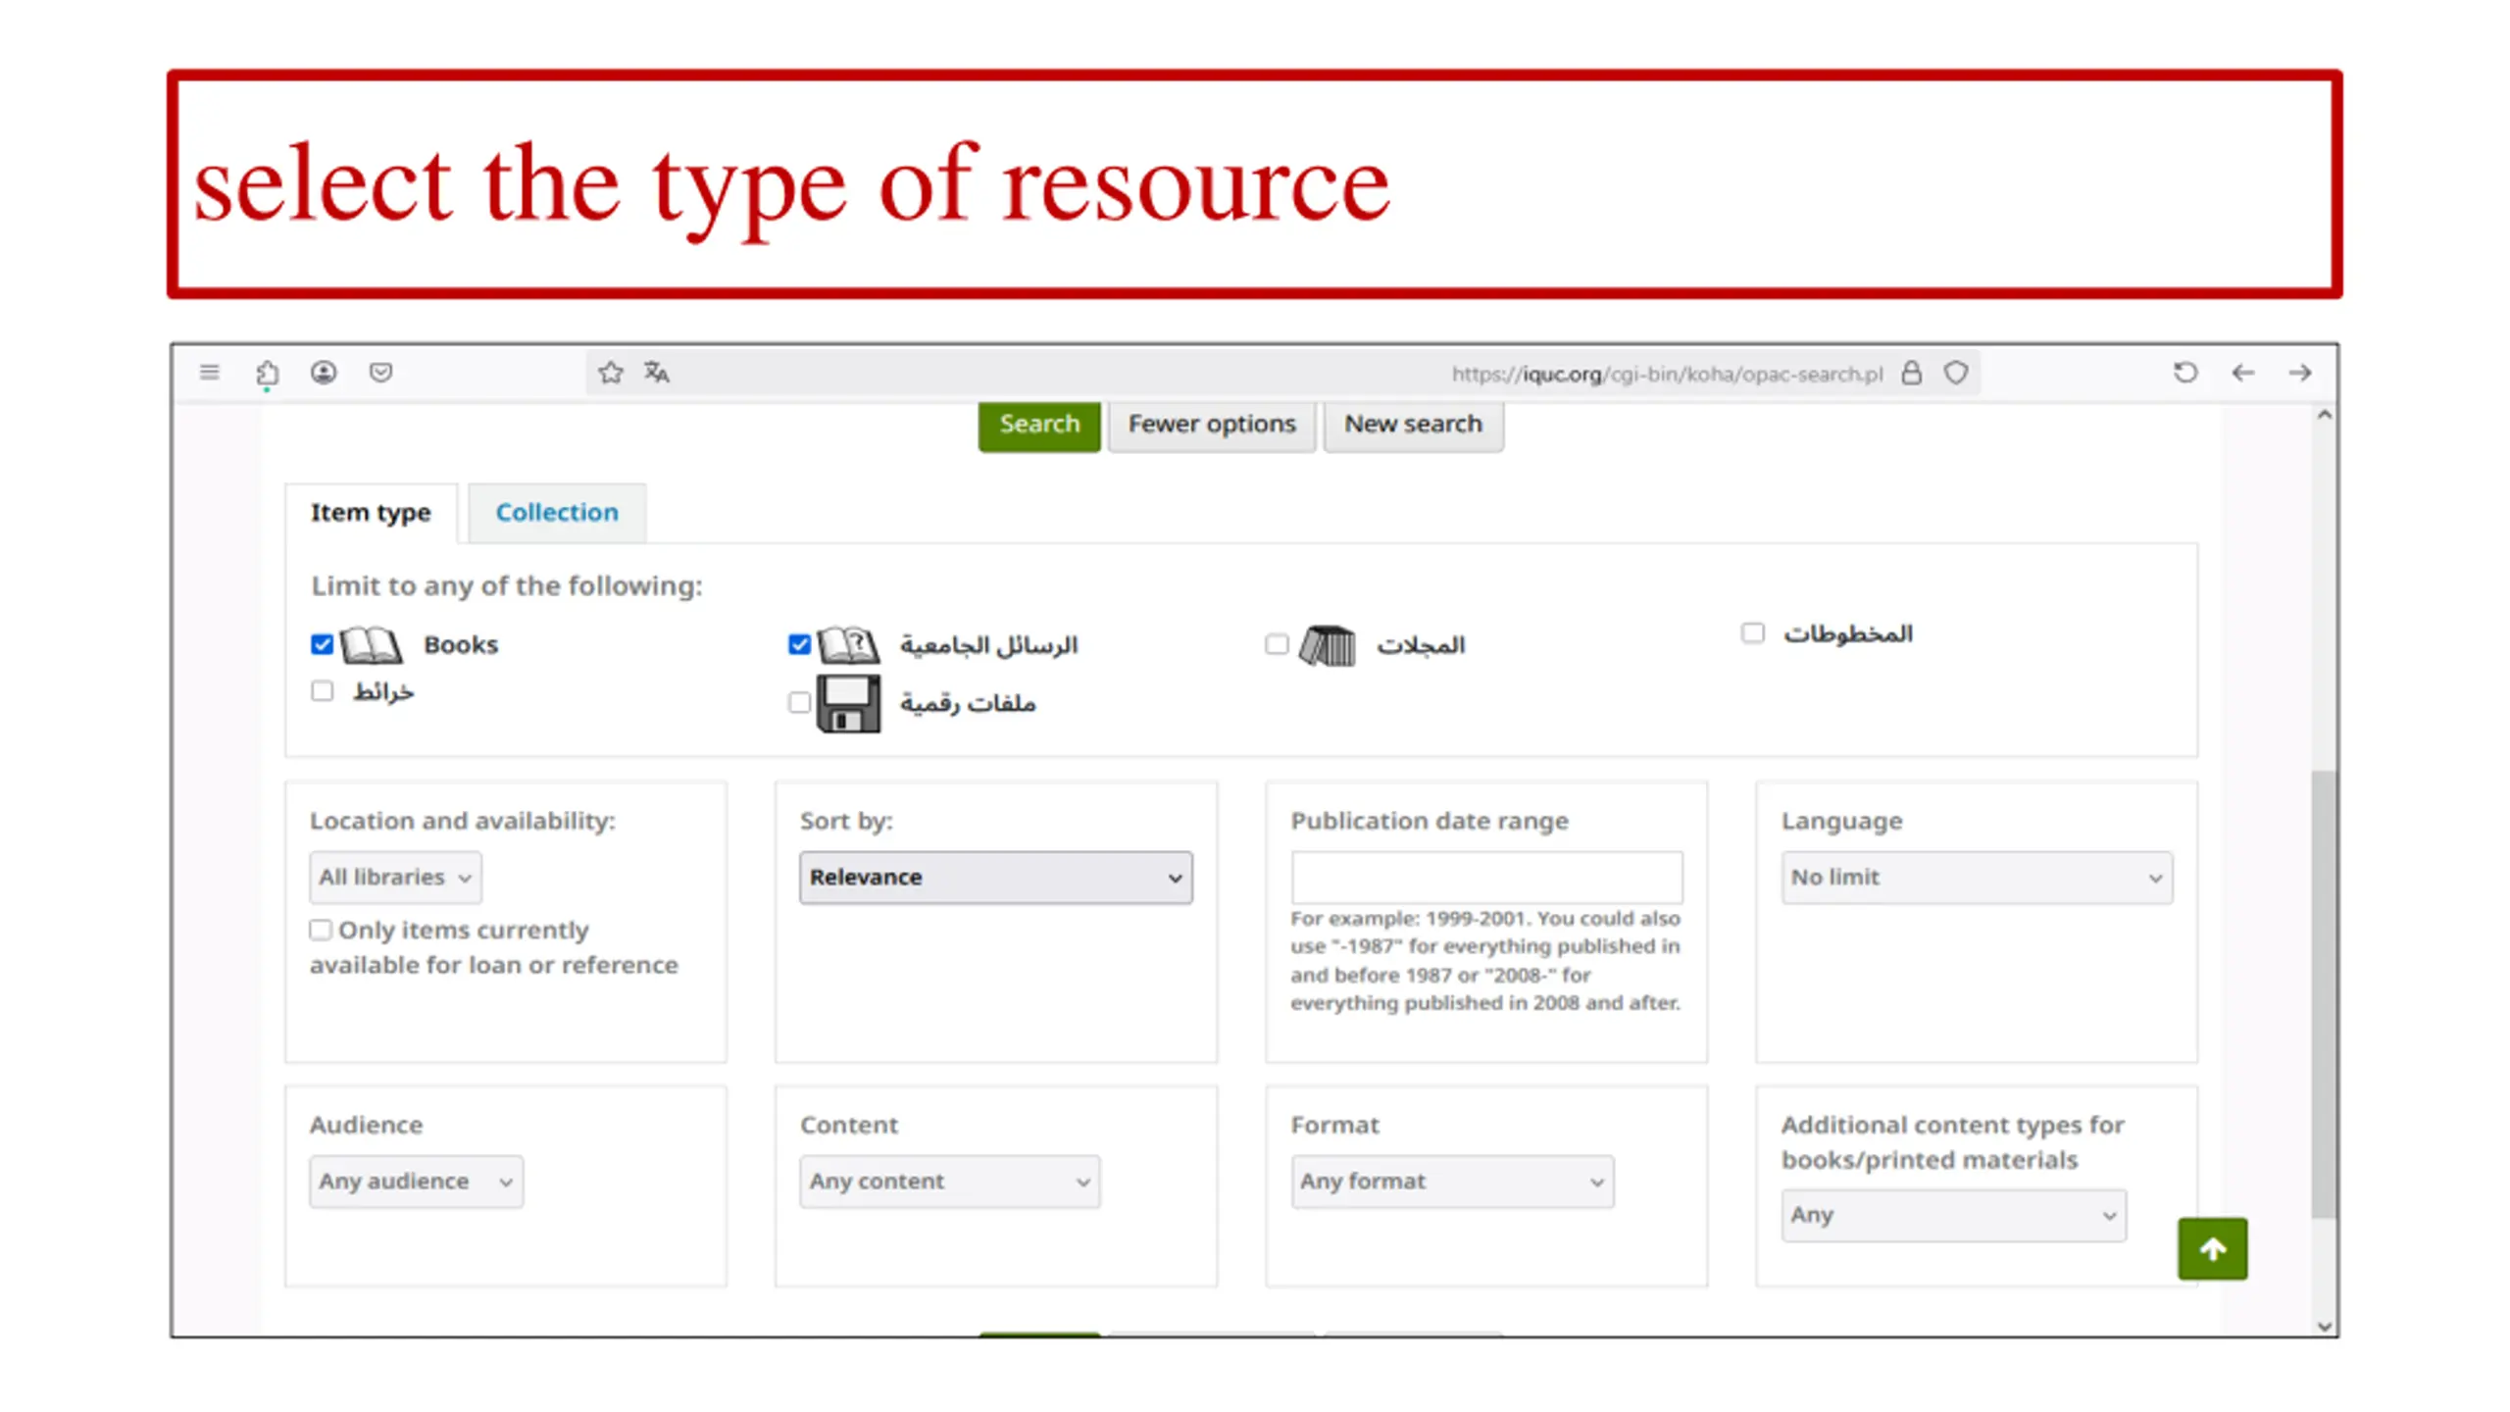Click the ملفات رقمية label text

[968, 702]
